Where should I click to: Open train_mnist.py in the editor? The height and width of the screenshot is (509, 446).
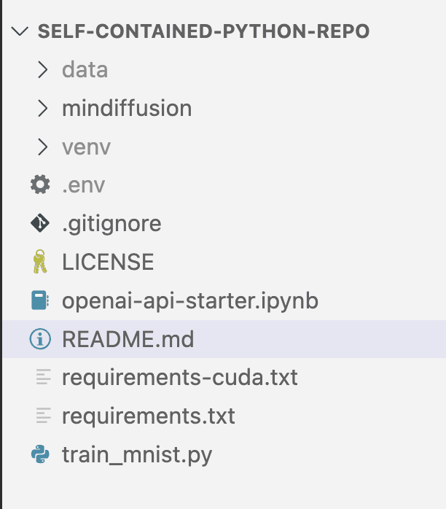[224, 454]
